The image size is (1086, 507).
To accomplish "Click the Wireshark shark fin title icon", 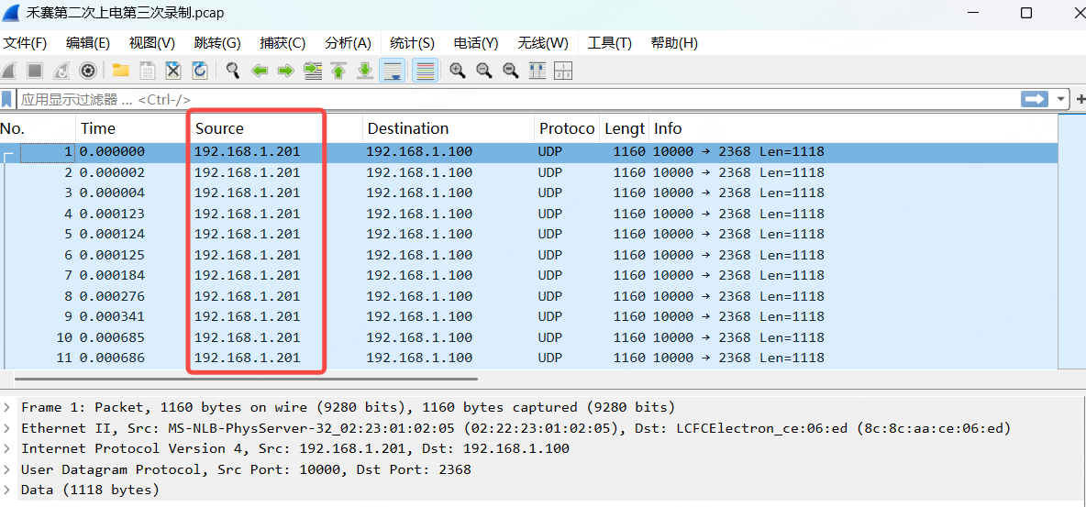I will tap(11, 13).
